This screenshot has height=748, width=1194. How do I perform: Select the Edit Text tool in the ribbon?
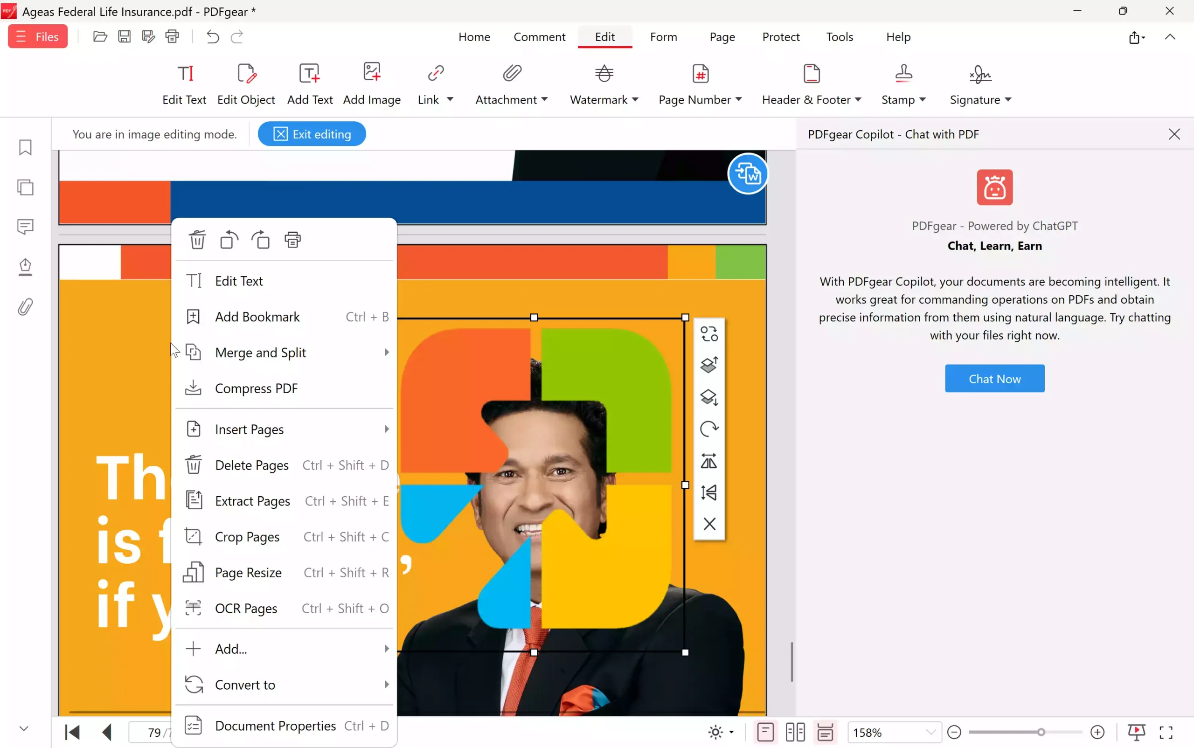tap(184, 84)
